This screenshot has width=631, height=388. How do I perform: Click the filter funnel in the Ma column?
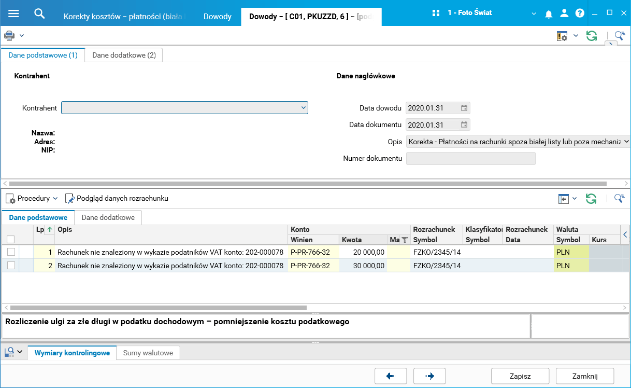[x=405, y=240]
